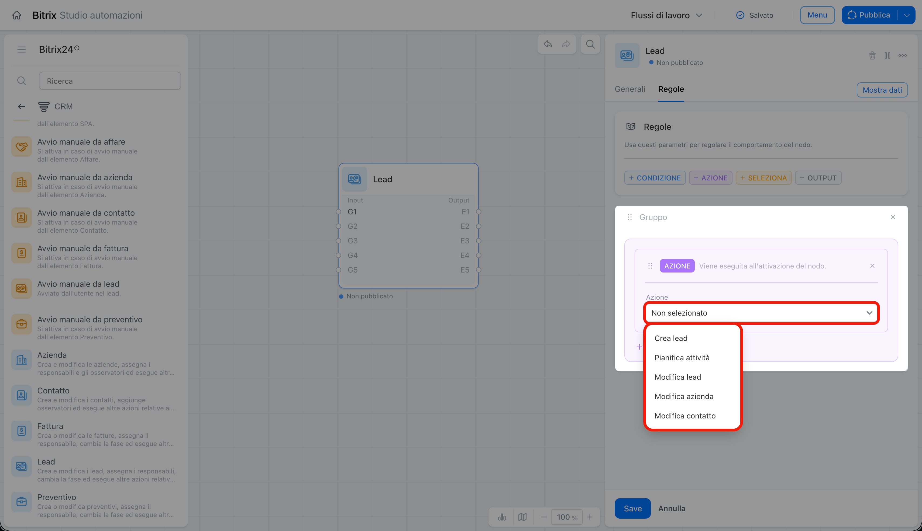This screenshot has height=531, width=922.
Task: Close the Gruppo panel
Action: click(893, 217)
